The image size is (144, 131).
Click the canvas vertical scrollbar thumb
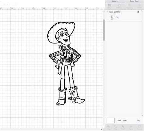point(104,30)
